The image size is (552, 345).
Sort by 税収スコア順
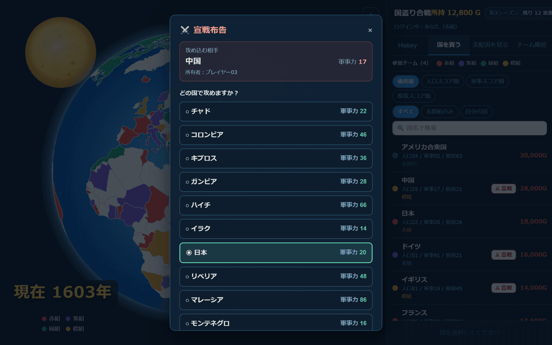click(x=414, y=96)
